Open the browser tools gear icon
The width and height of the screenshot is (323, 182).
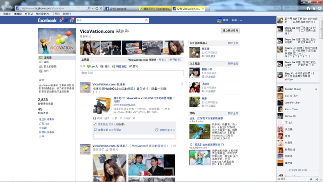pos(319,8)
